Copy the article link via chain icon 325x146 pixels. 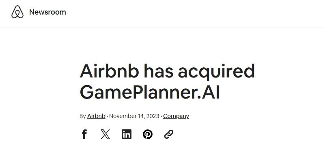point(169,134)
